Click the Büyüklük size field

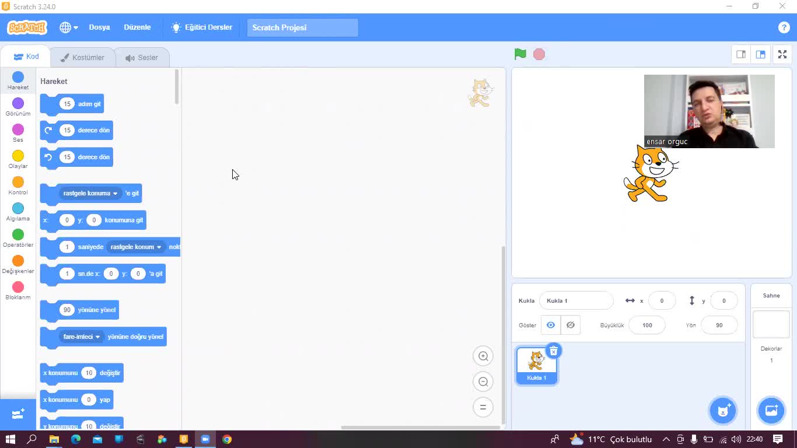[647, 325]
